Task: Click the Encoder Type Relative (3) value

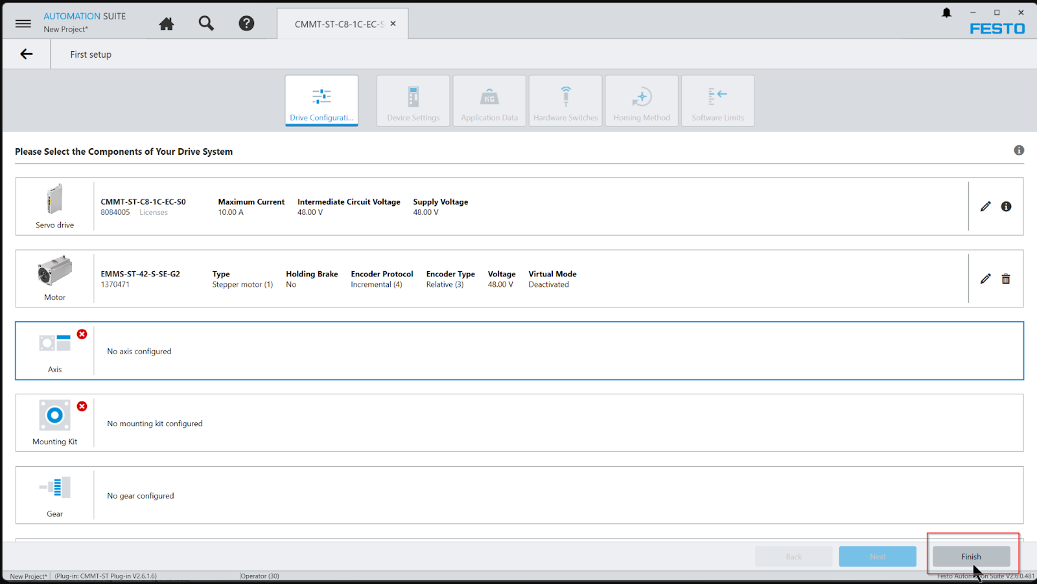Action: [x=445, y=284]
